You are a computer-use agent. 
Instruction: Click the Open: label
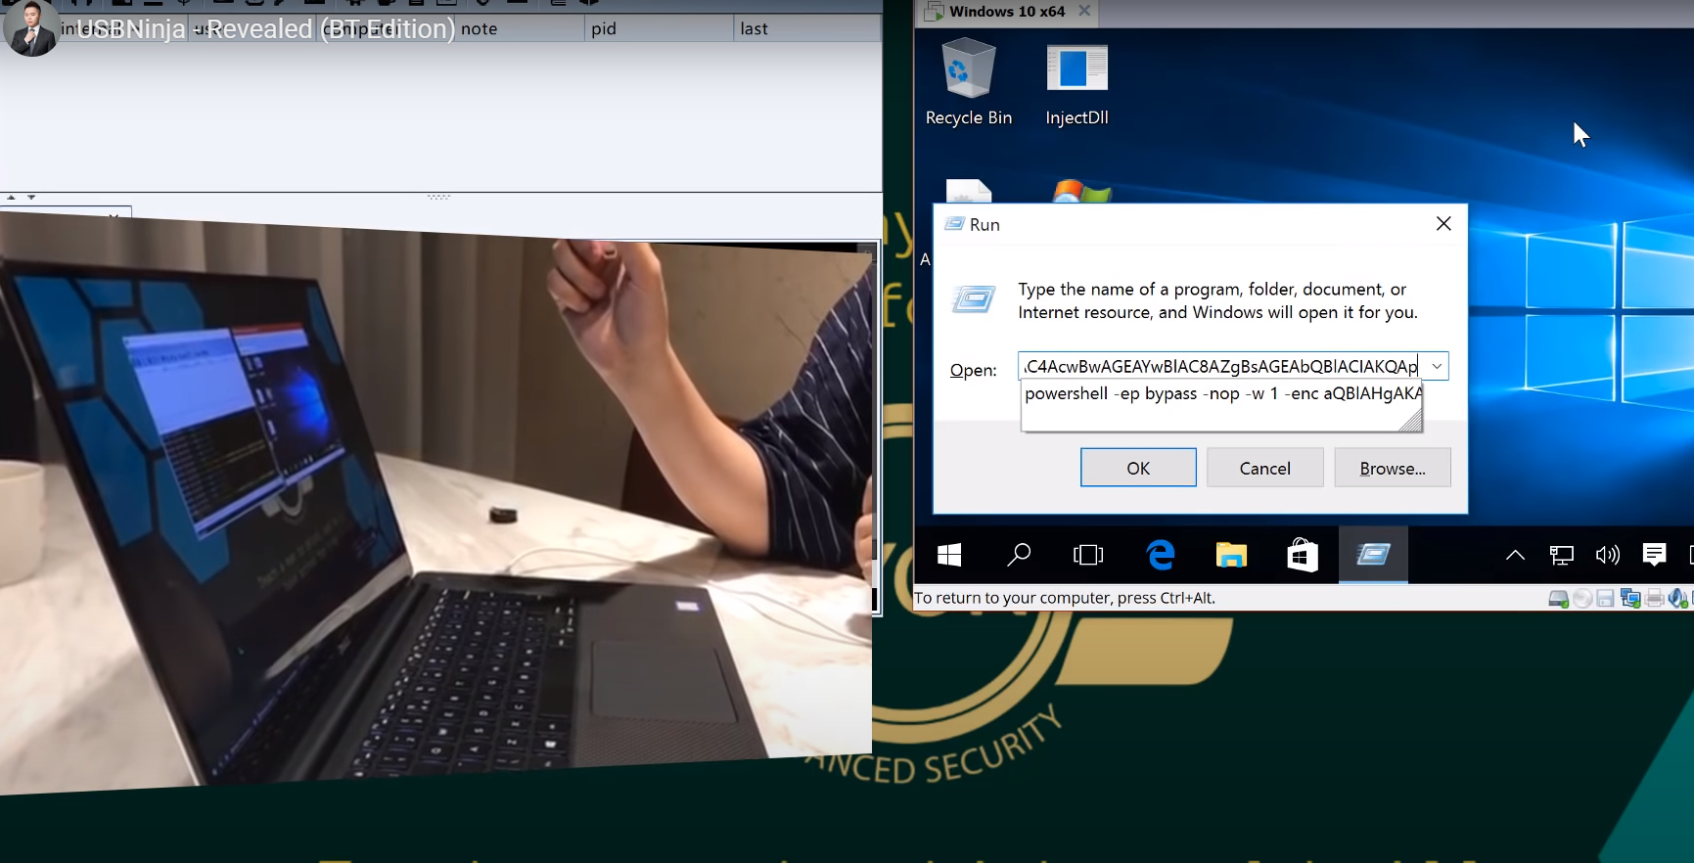[973, 370]
